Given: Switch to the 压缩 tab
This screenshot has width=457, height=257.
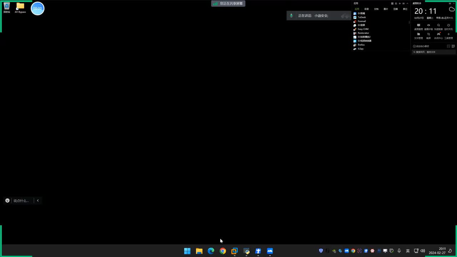Looking at the screenshot, I should point(395,9).
